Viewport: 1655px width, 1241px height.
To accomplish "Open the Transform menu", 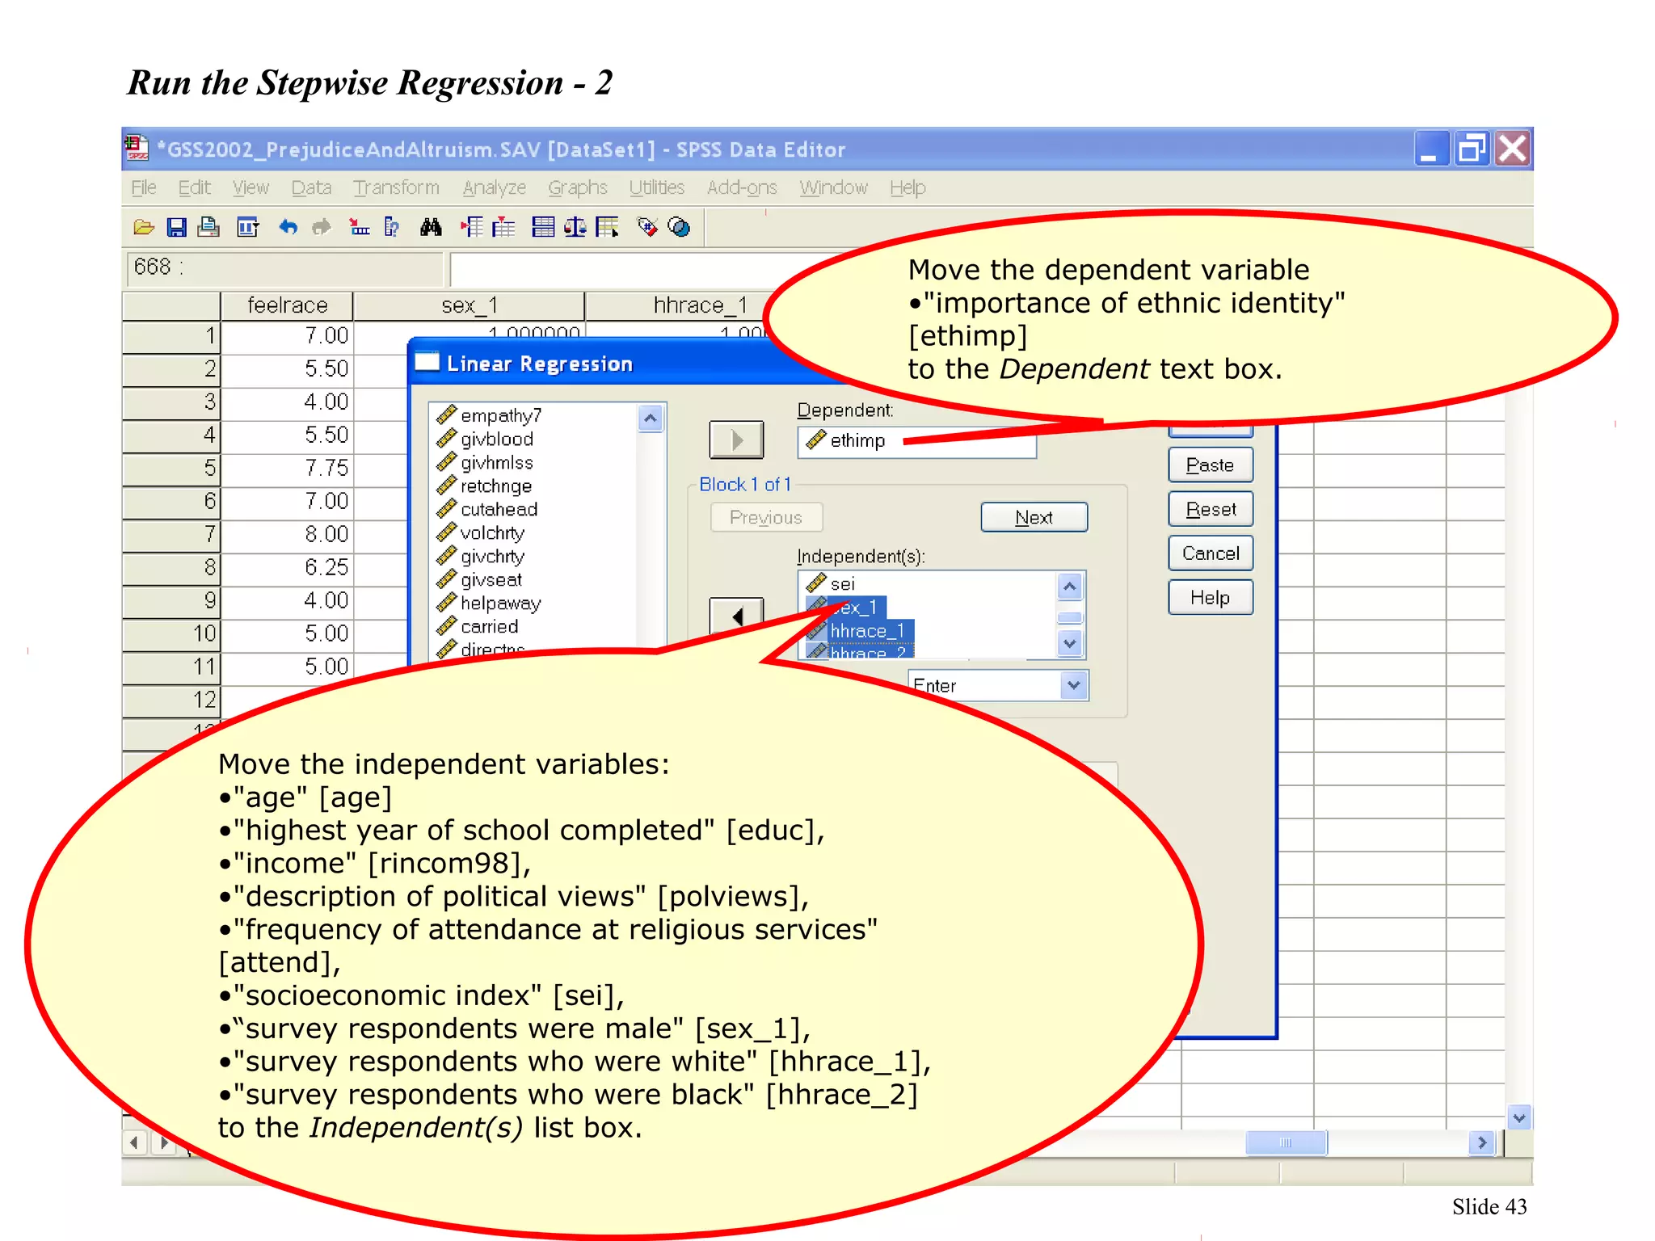I will pyautogui.click(x=396, y=187).
